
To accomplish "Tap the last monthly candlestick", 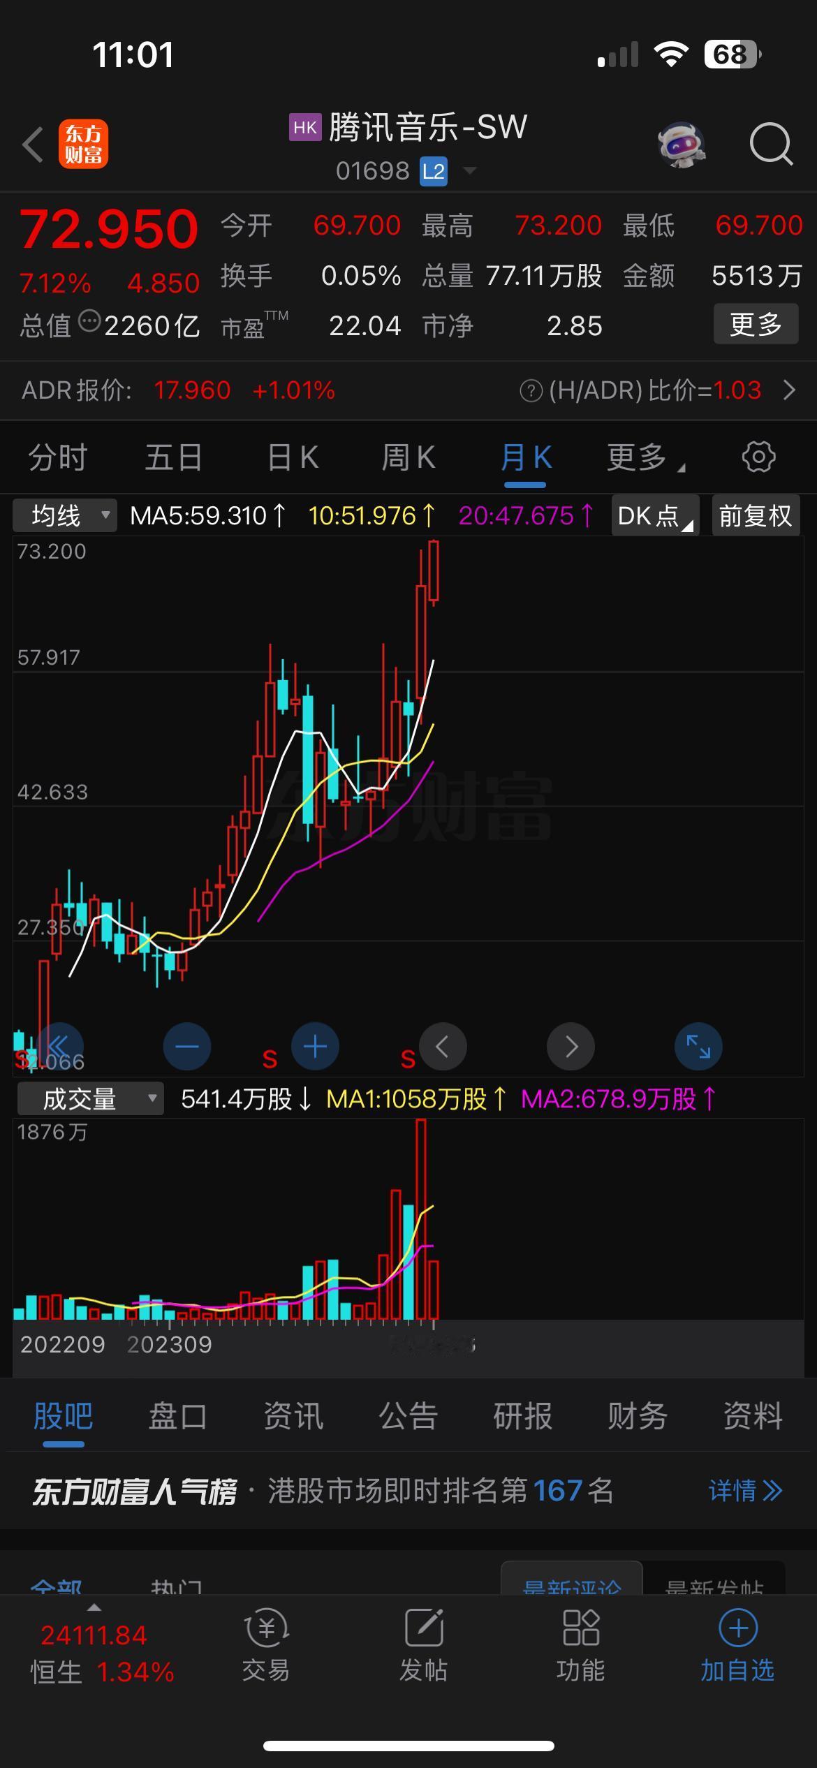I will coord(434,571).
